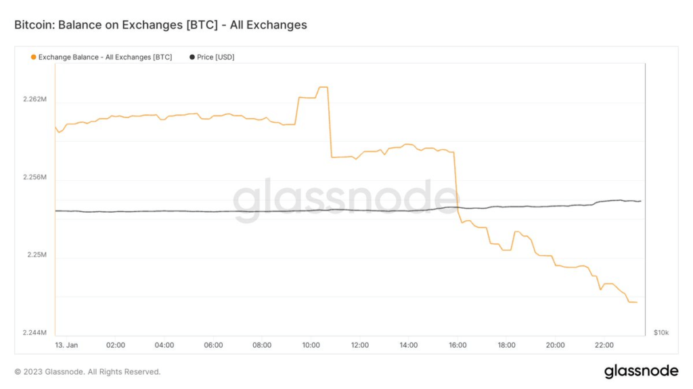This screenshot has width=693, height=389.
Task: Select the 2.262M y-axis label
Action: click(x=35, y=99)
